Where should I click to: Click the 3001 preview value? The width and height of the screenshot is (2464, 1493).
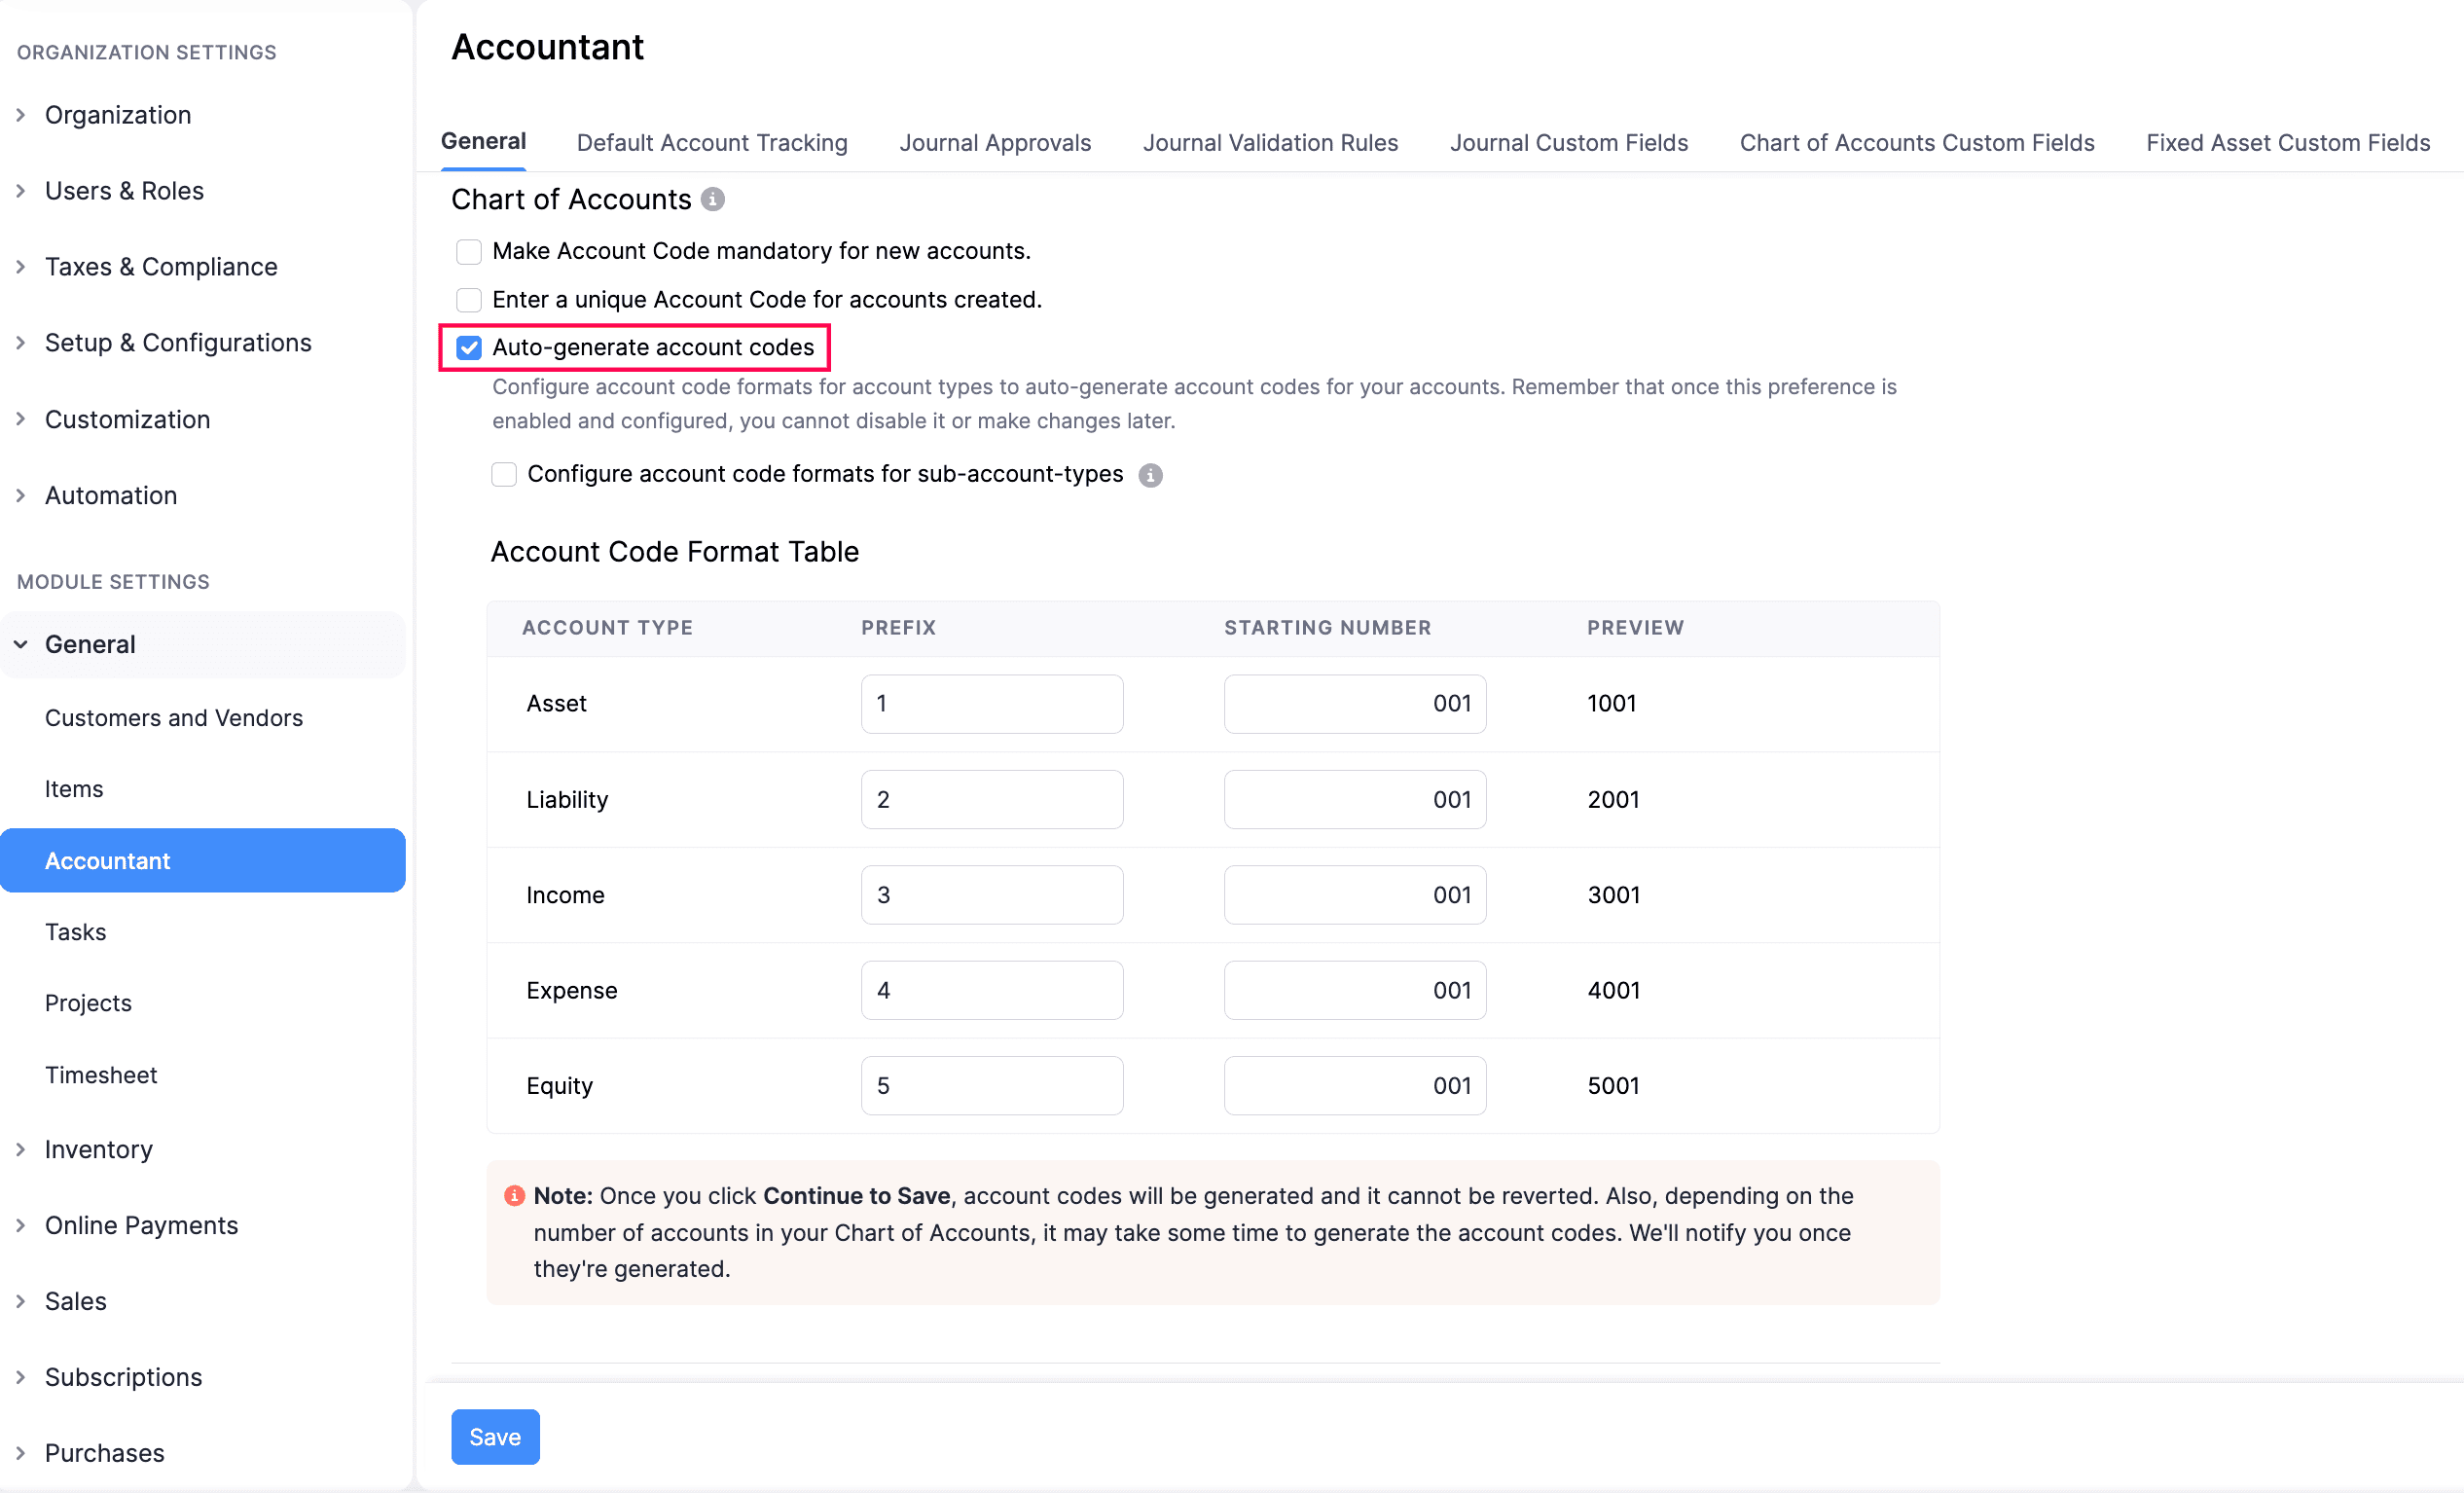(1613, 895)
